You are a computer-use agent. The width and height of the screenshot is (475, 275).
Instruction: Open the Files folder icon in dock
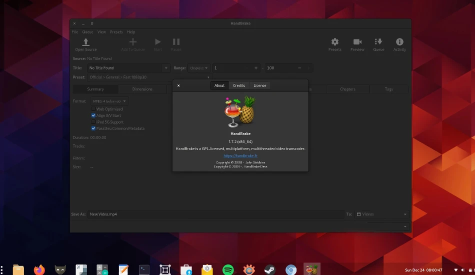(18, 269)
